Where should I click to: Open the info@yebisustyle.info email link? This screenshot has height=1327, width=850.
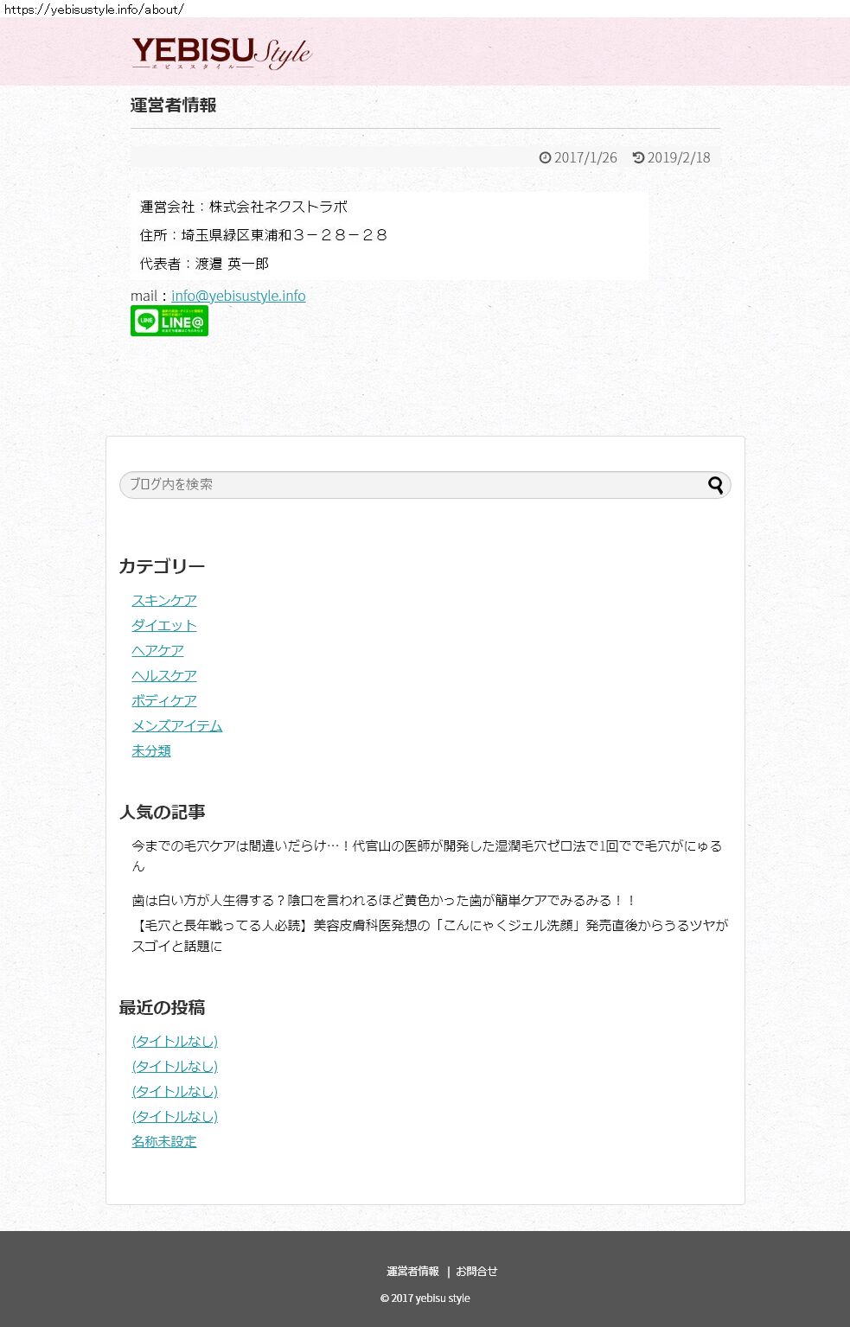pyautogui.click(x=238, y=296)
